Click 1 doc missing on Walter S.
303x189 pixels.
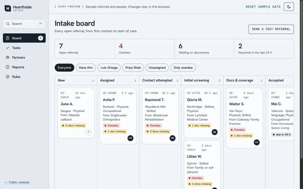(x=241, y=136)
